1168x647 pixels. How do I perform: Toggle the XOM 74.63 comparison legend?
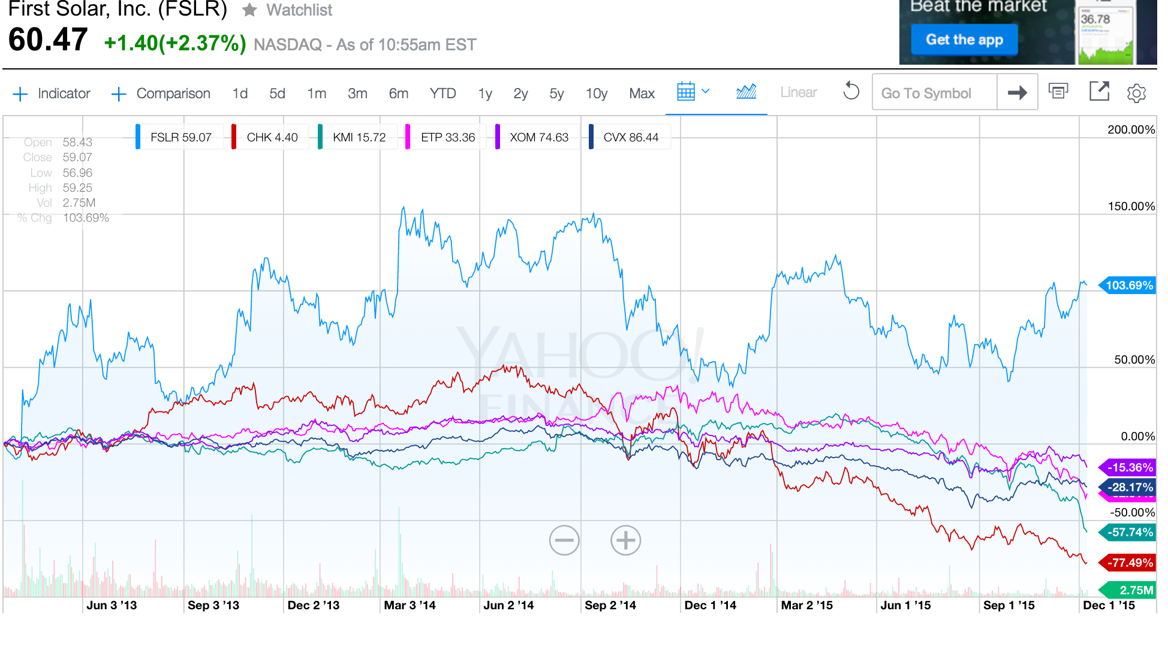538,137
